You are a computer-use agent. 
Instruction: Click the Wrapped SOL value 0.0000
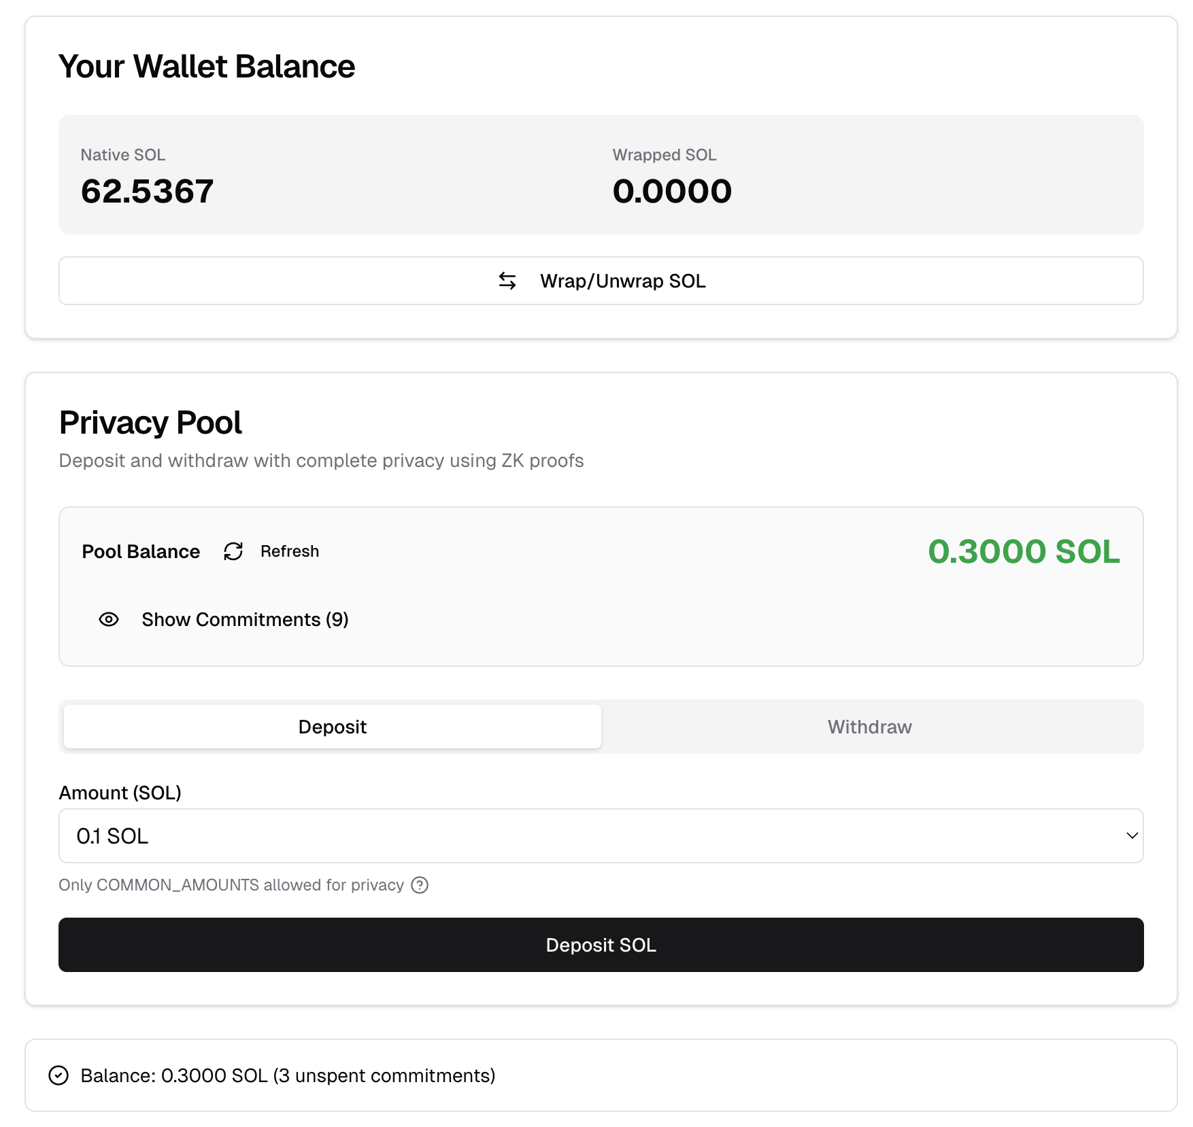pos(672,191)
